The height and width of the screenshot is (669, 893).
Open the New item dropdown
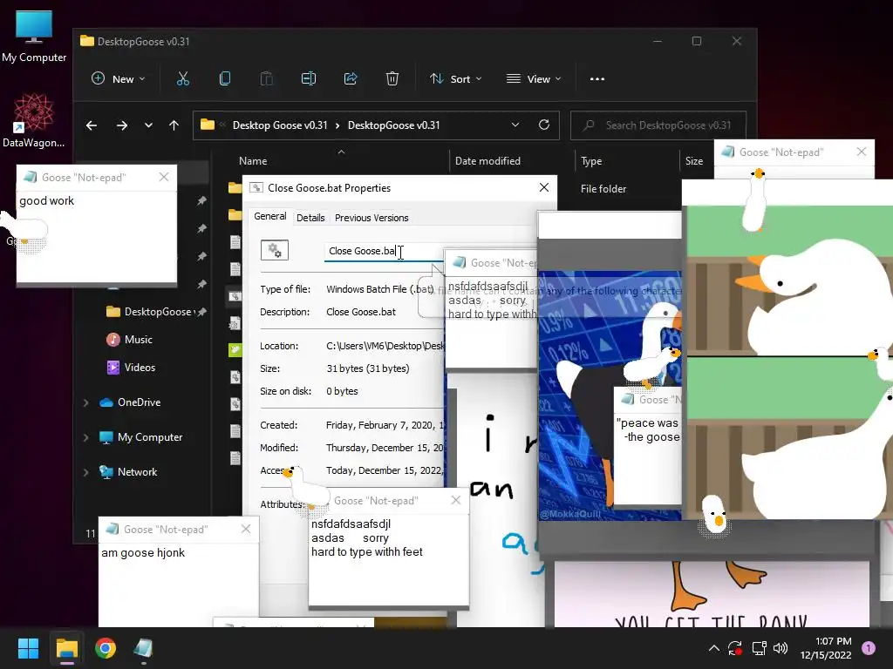click(x=119, y=78)
